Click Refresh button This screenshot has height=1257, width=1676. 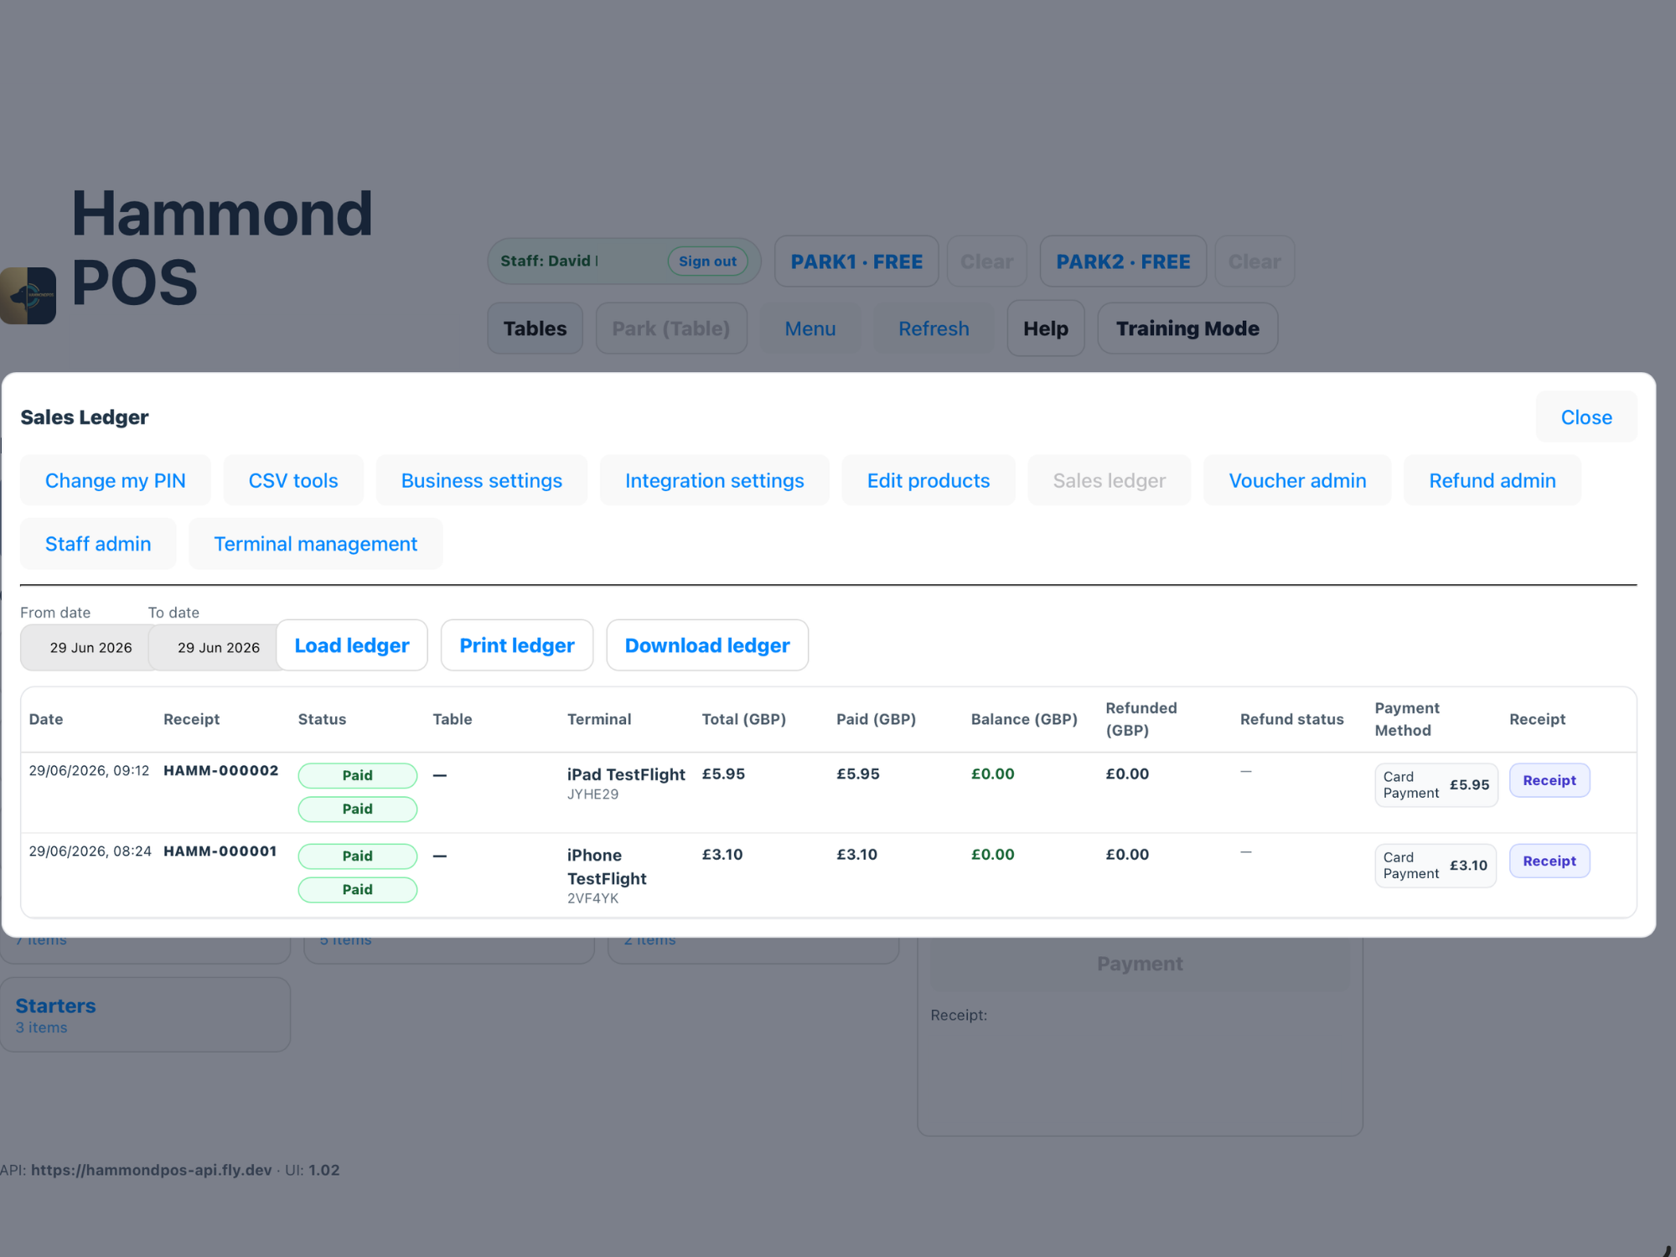(934, 328)
